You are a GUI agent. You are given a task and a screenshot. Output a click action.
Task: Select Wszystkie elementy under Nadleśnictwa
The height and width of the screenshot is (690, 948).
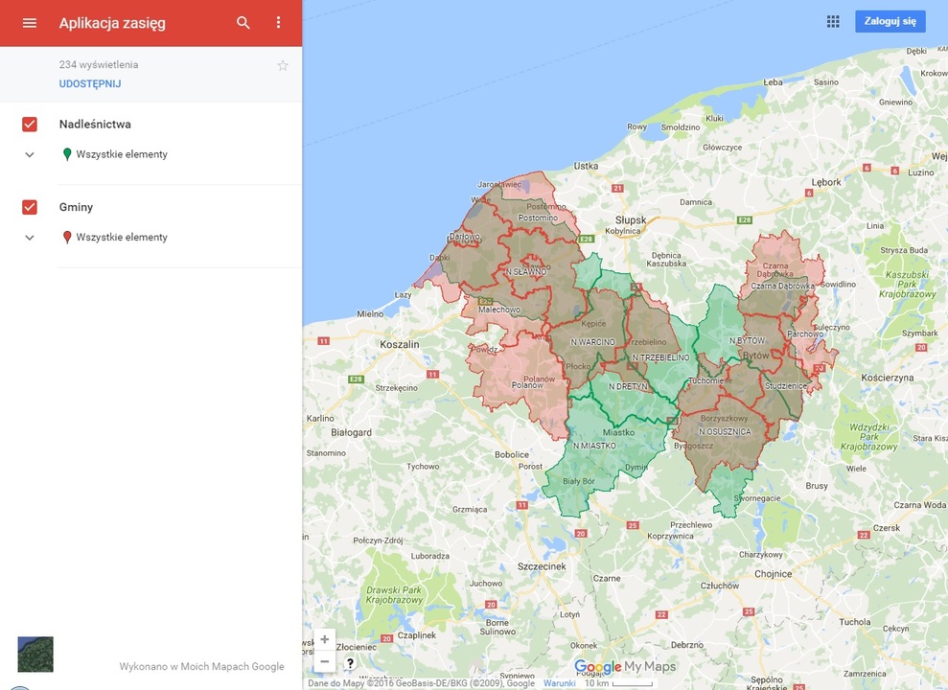click(122, 154)
